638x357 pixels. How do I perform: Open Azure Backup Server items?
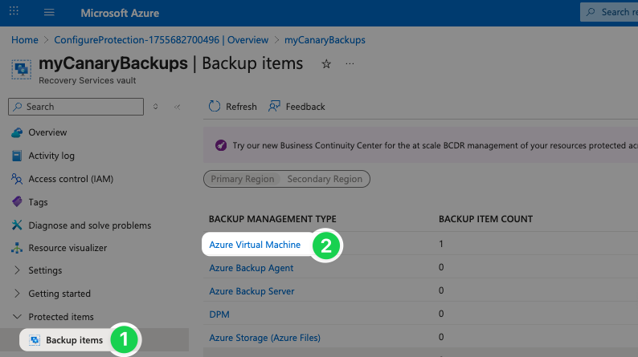tap(252, 291)
